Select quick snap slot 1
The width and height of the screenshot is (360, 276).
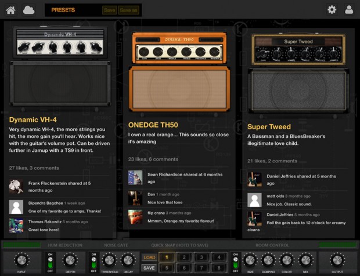click(167, 257)
